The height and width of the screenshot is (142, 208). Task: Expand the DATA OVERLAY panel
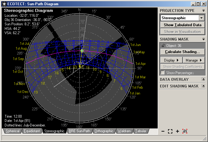[x=203, y=80]
